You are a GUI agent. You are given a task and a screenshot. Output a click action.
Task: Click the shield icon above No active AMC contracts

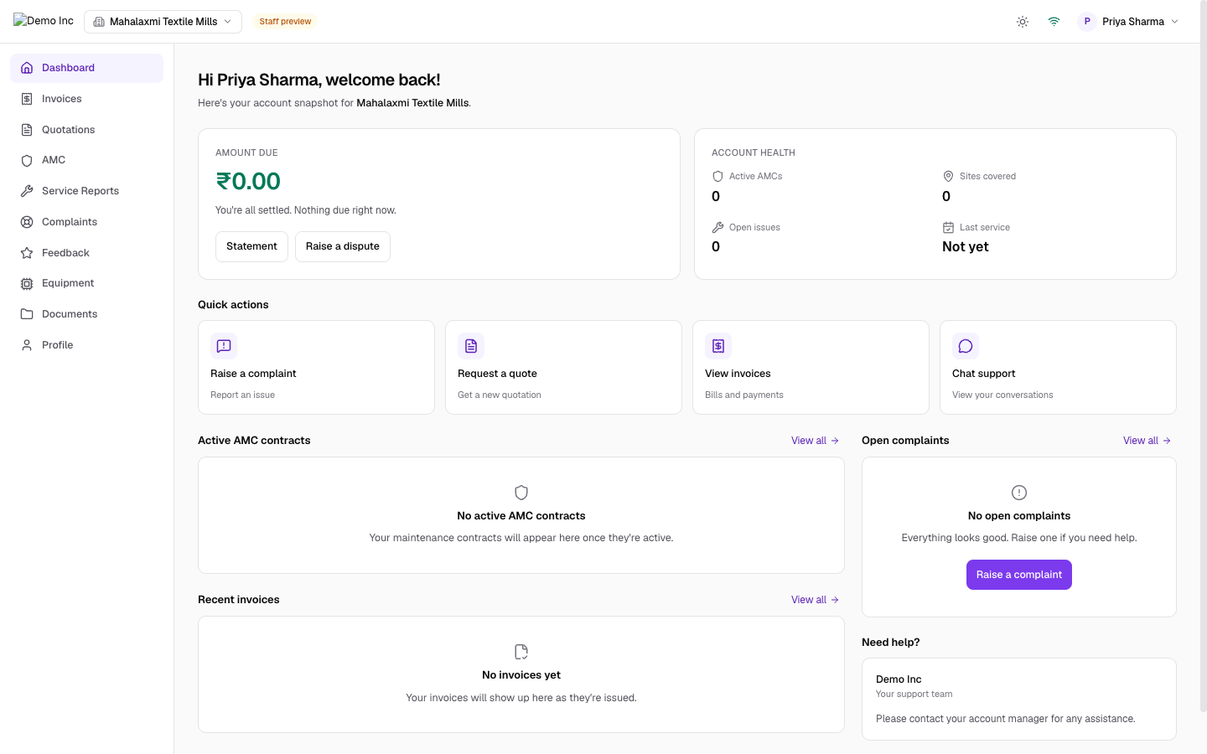click(x=521, y=493)
